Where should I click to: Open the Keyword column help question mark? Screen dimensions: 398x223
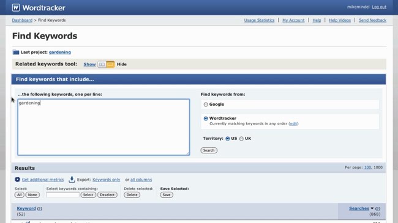40,208
